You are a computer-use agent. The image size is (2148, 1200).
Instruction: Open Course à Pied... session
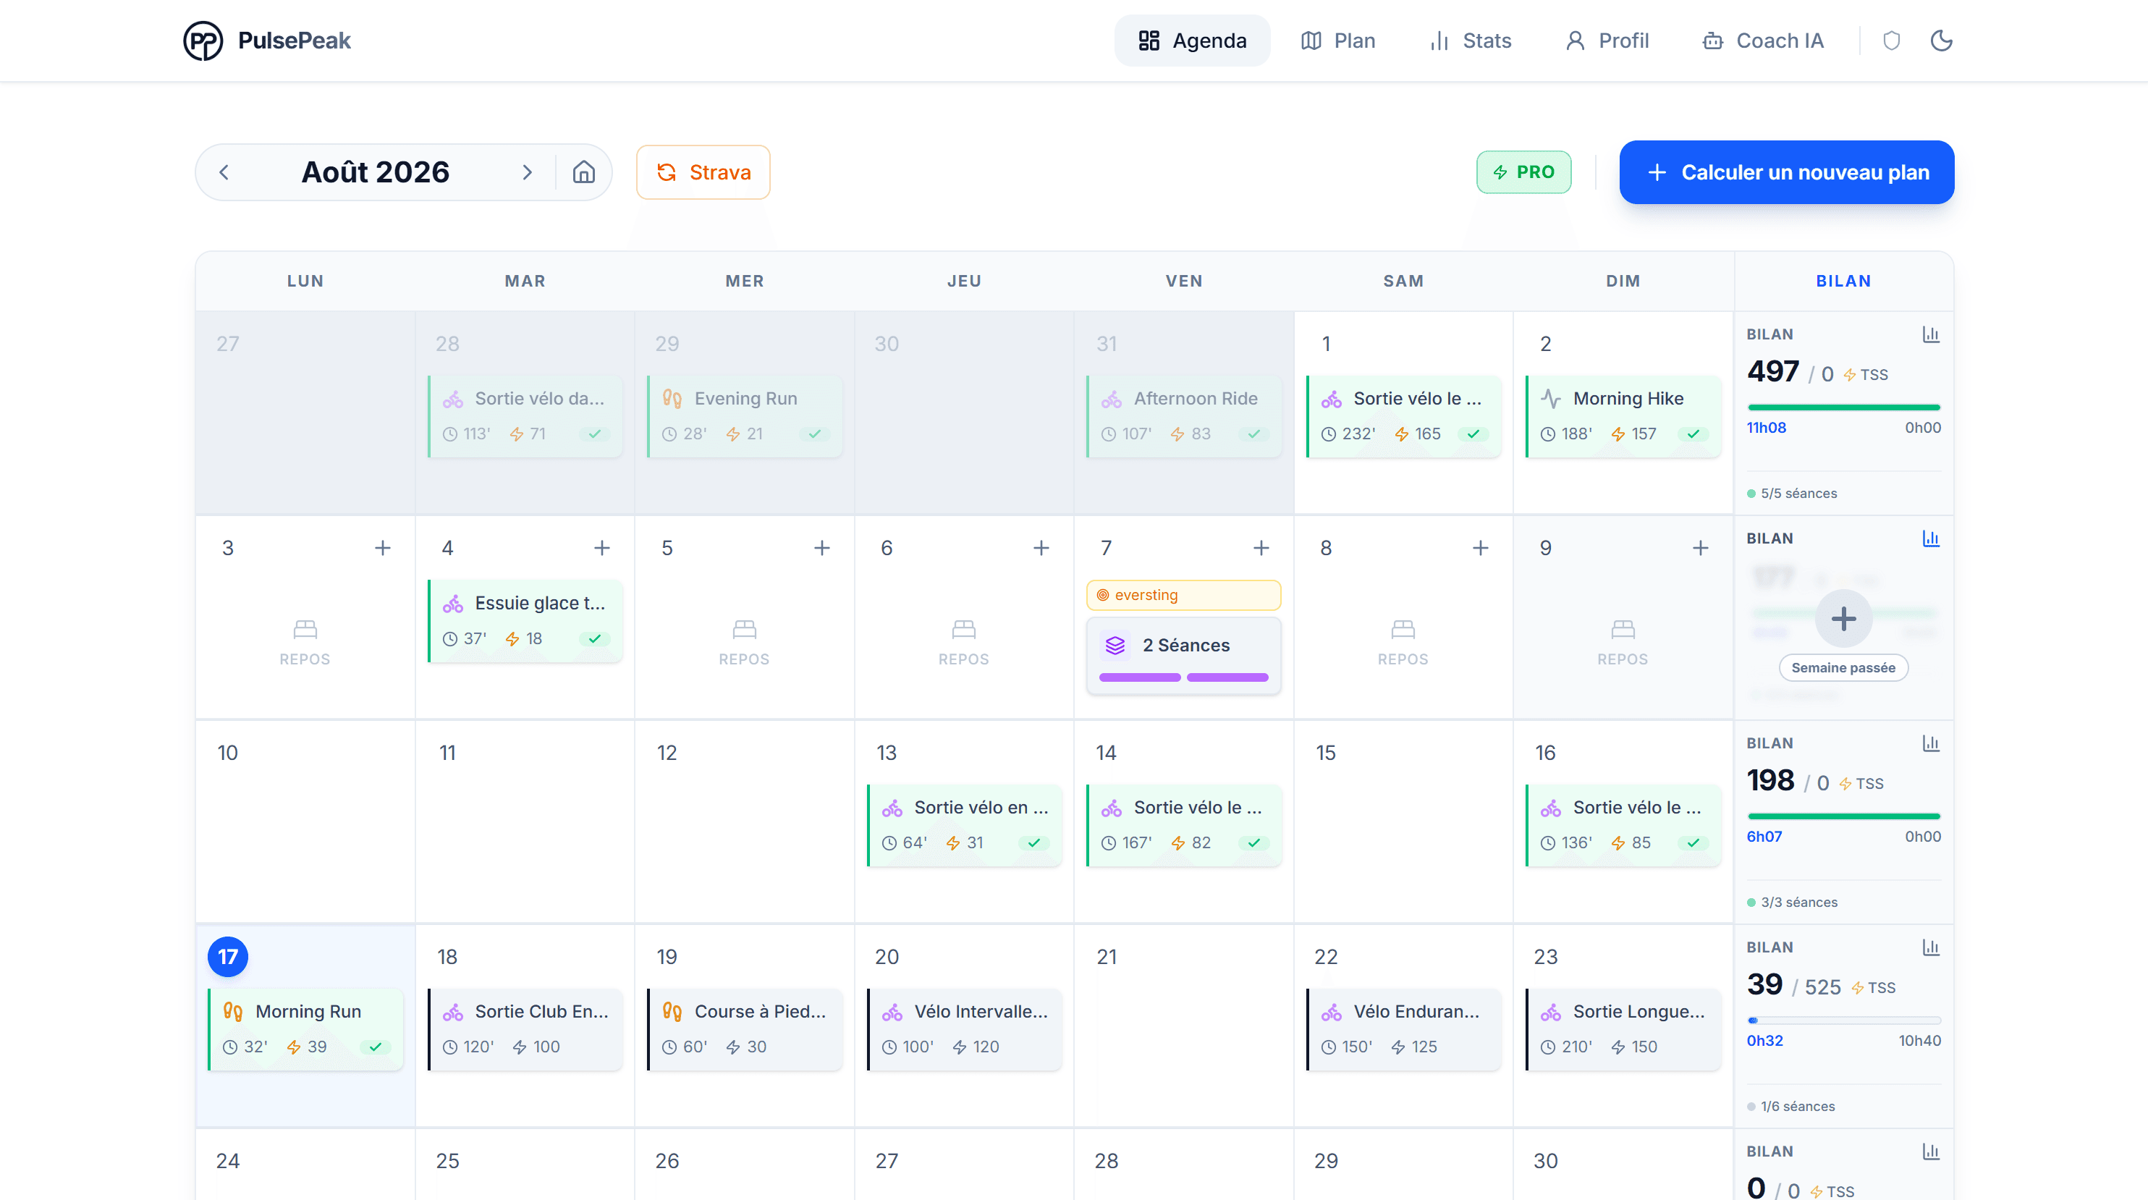point(744,1029)
